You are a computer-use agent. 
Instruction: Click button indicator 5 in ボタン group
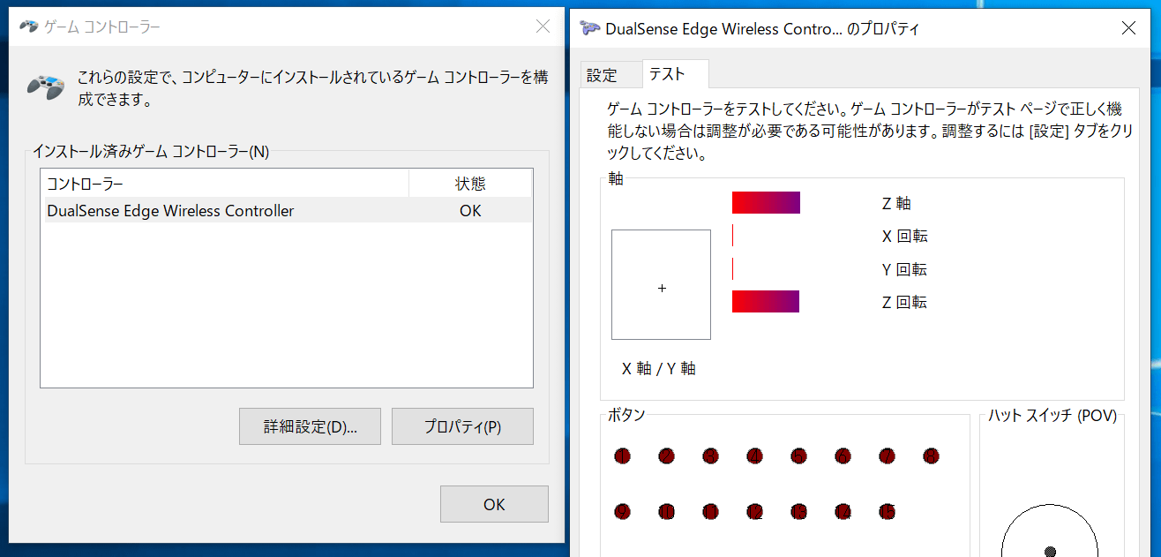coord(798,456)
